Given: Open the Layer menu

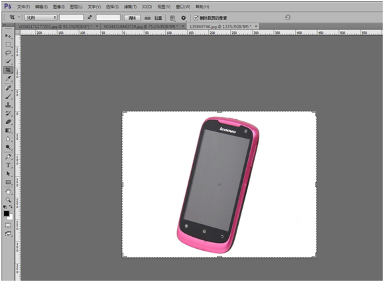Looking at the screenshot, I should [76, 7].
